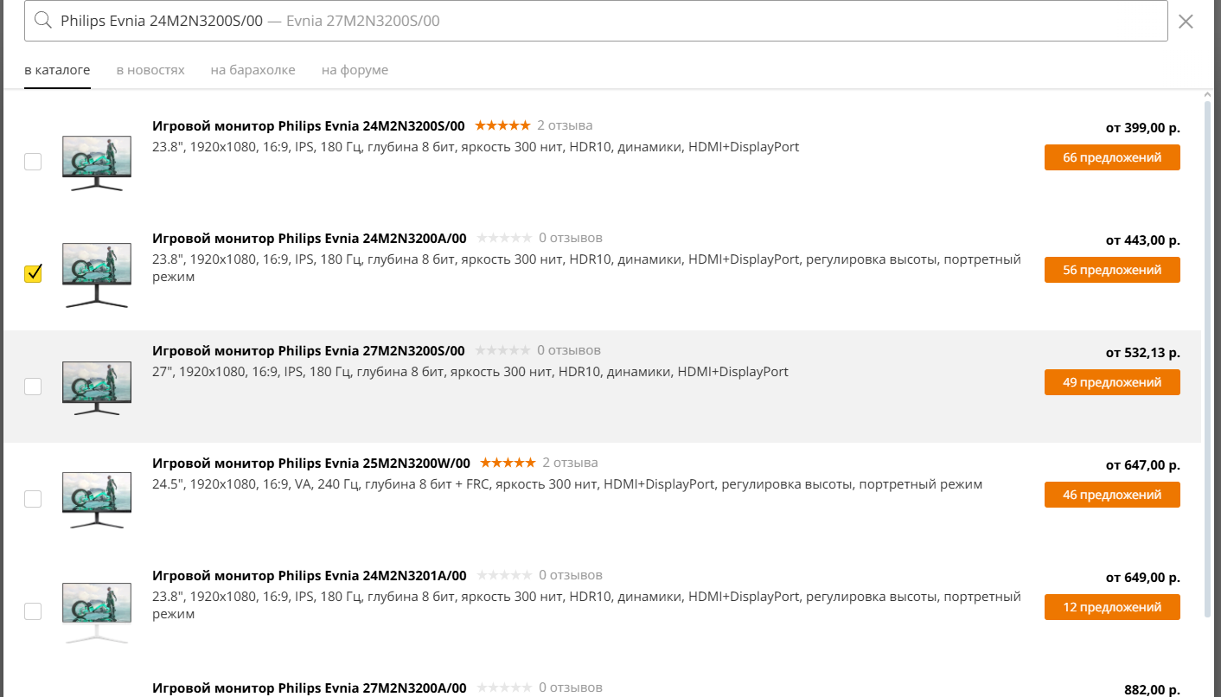Click «0 отзывов» for Evnia 27M2N3200S/00
The height and width of the screenshot is (697, 1221).
569,350
